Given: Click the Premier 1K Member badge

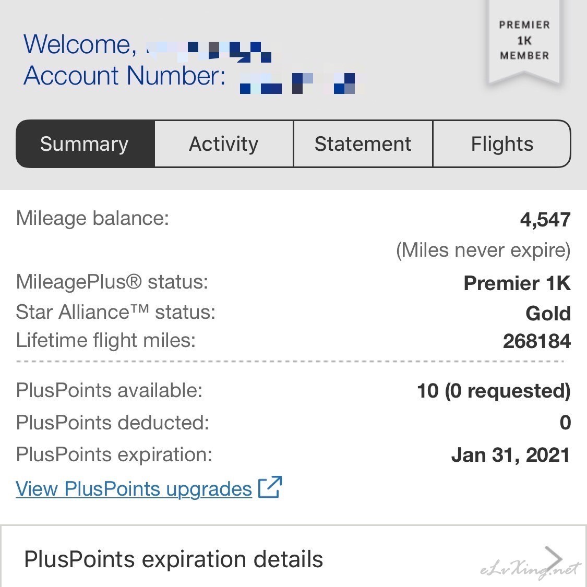Looking at the screenshot, I should coord(524,40).
